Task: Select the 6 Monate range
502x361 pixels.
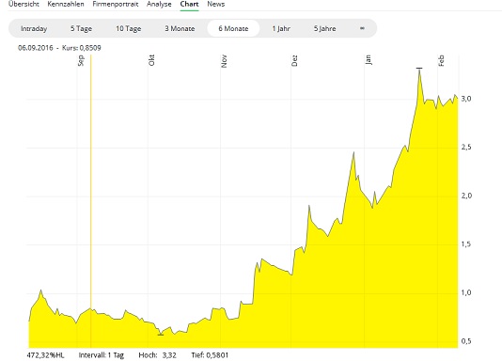Action: point(233,28)
